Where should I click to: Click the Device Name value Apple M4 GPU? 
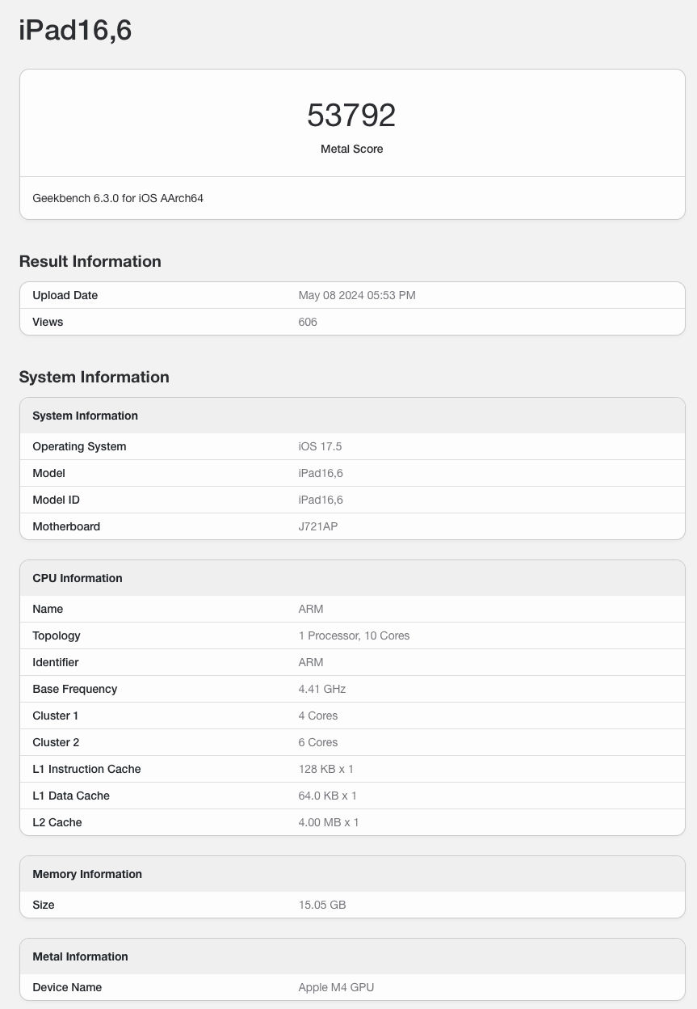tap(336, 987)
